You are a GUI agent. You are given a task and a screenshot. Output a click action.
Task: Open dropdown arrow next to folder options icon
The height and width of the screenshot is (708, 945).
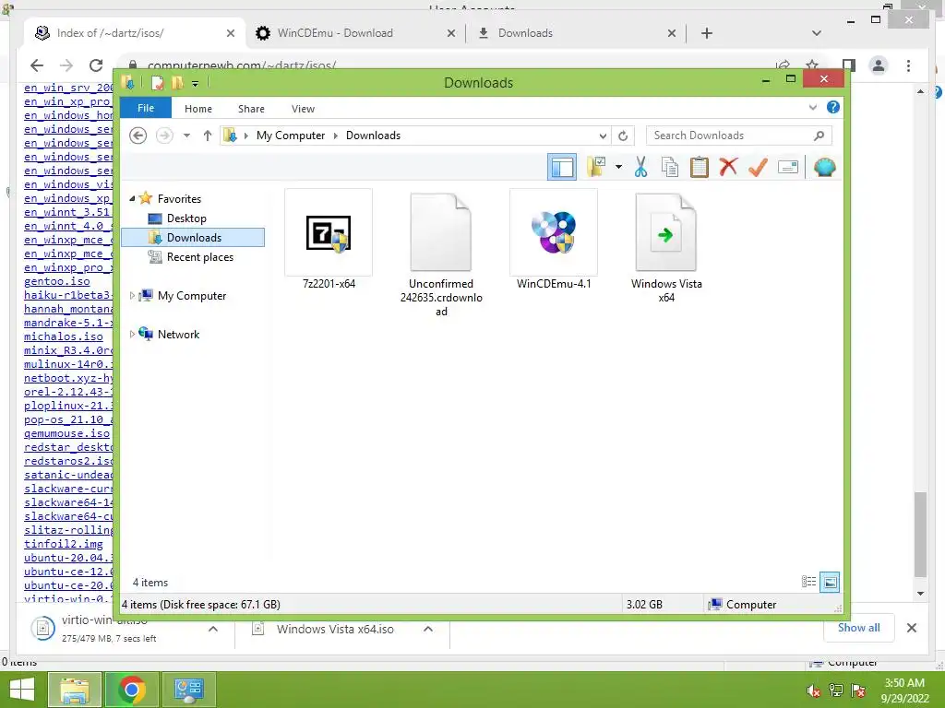pyautogui.click(x=618, y=167)
